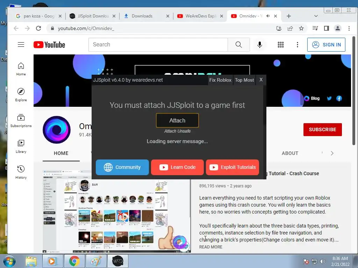Select HOME channel tab
This screenshot has width=358, height=268.
coord(61,154)
